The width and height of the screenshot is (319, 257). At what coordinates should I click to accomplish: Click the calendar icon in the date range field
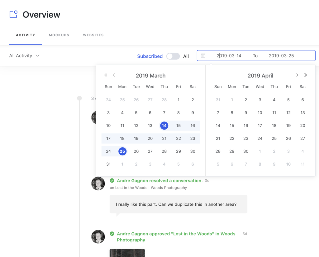coord(204,56)
